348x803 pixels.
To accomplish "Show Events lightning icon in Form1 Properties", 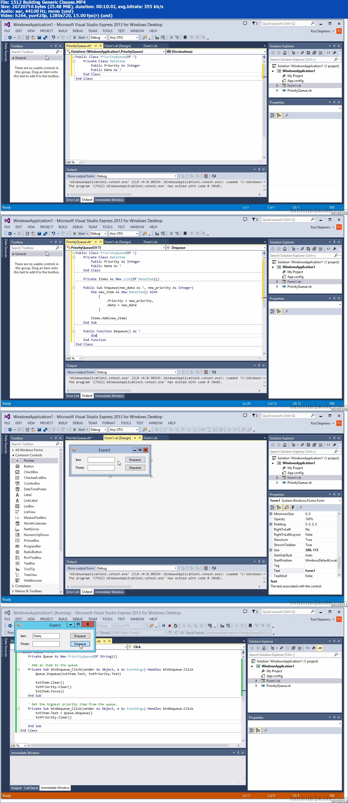I will click(x=293, y=507).
